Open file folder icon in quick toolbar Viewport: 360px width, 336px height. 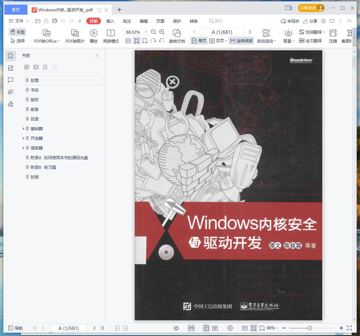[x=38, y=21]
